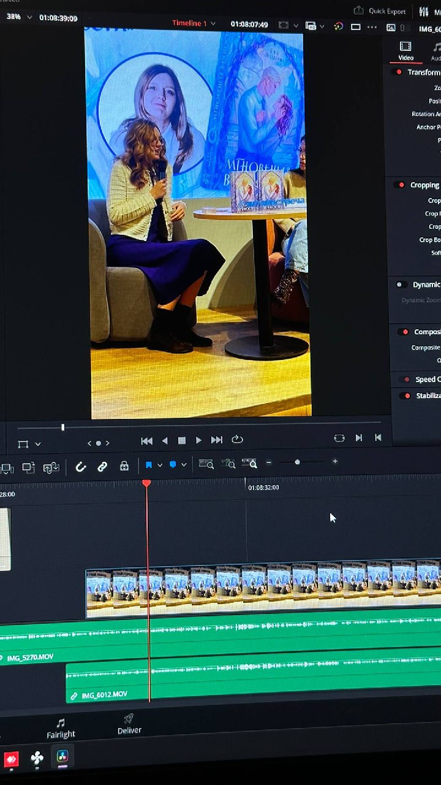The image size is (441, 785).
Task: Open the marker color dropdown arrow
Action: pyautogui.click(x=184, y=465)
